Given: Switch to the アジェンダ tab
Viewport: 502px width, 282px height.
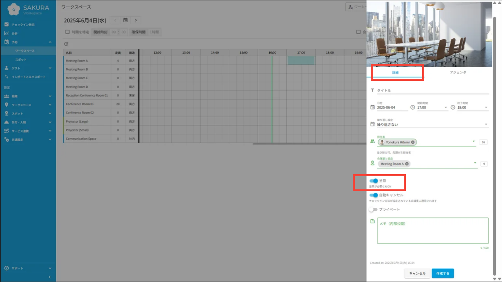Looking at the screenshot, I should point(458,72).
